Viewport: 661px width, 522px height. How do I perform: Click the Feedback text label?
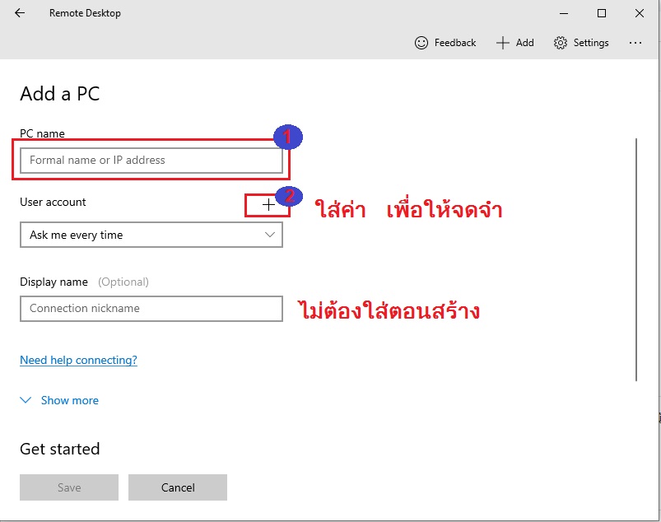(455, 43)
